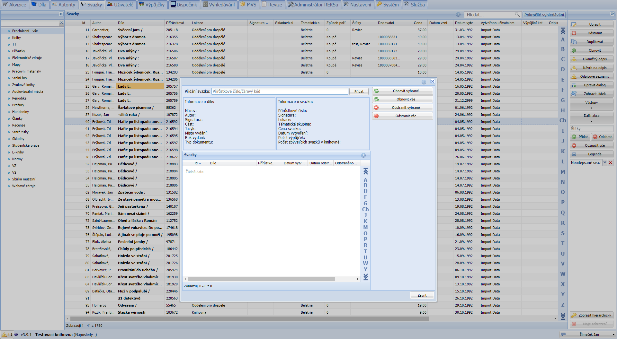The width and height of the screenshot is (617, 339).
Task: Click the red X beside the Neodepsané svazky filter
Action: [x=611, y=163]
